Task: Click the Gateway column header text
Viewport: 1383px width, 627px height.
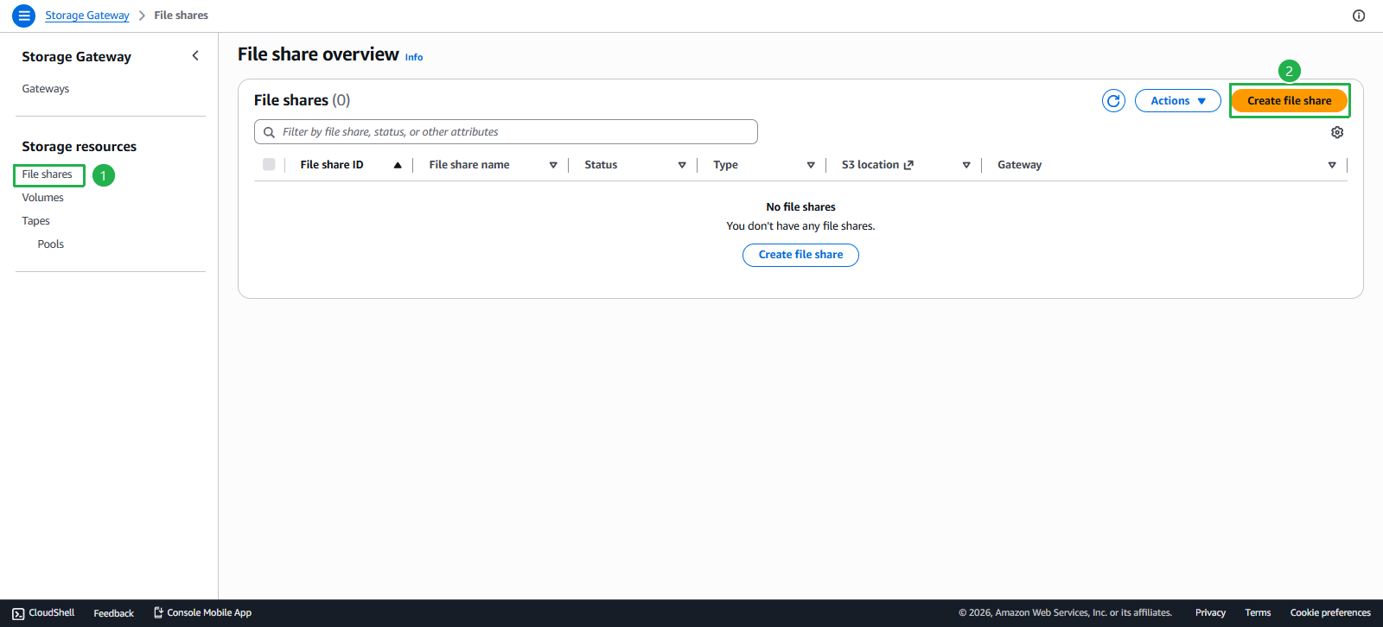Action: 1019,165
